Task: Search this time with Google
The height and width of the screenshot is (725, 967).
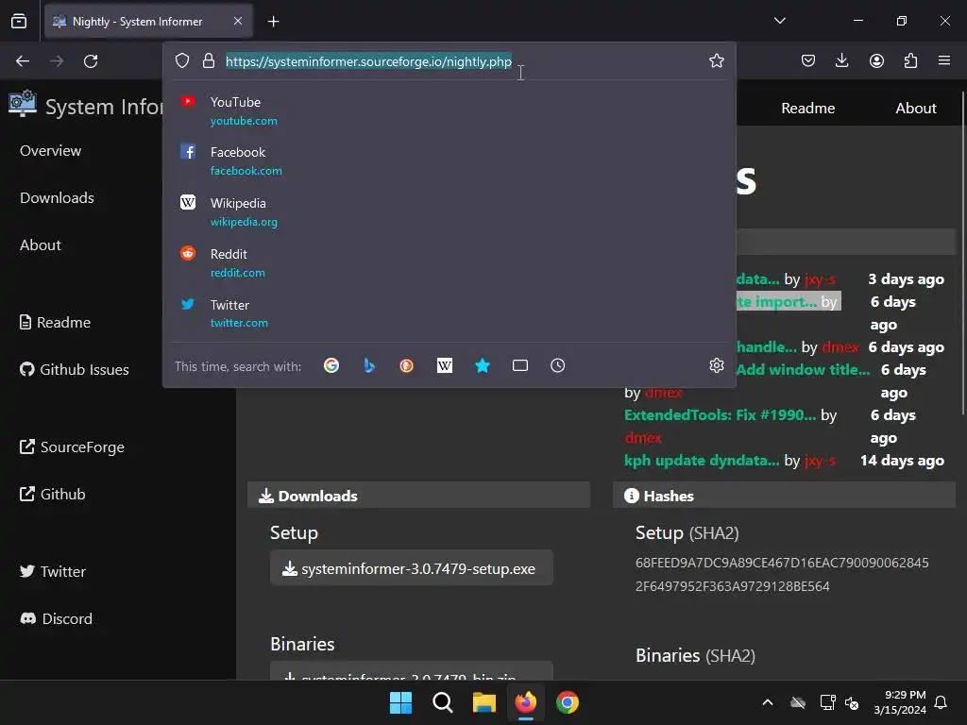Action: tap(331, 365)
